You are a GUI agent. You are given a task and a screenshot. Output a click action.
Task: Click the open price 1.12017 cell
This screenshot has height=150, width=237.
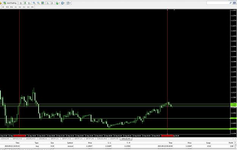pos(89,146)
